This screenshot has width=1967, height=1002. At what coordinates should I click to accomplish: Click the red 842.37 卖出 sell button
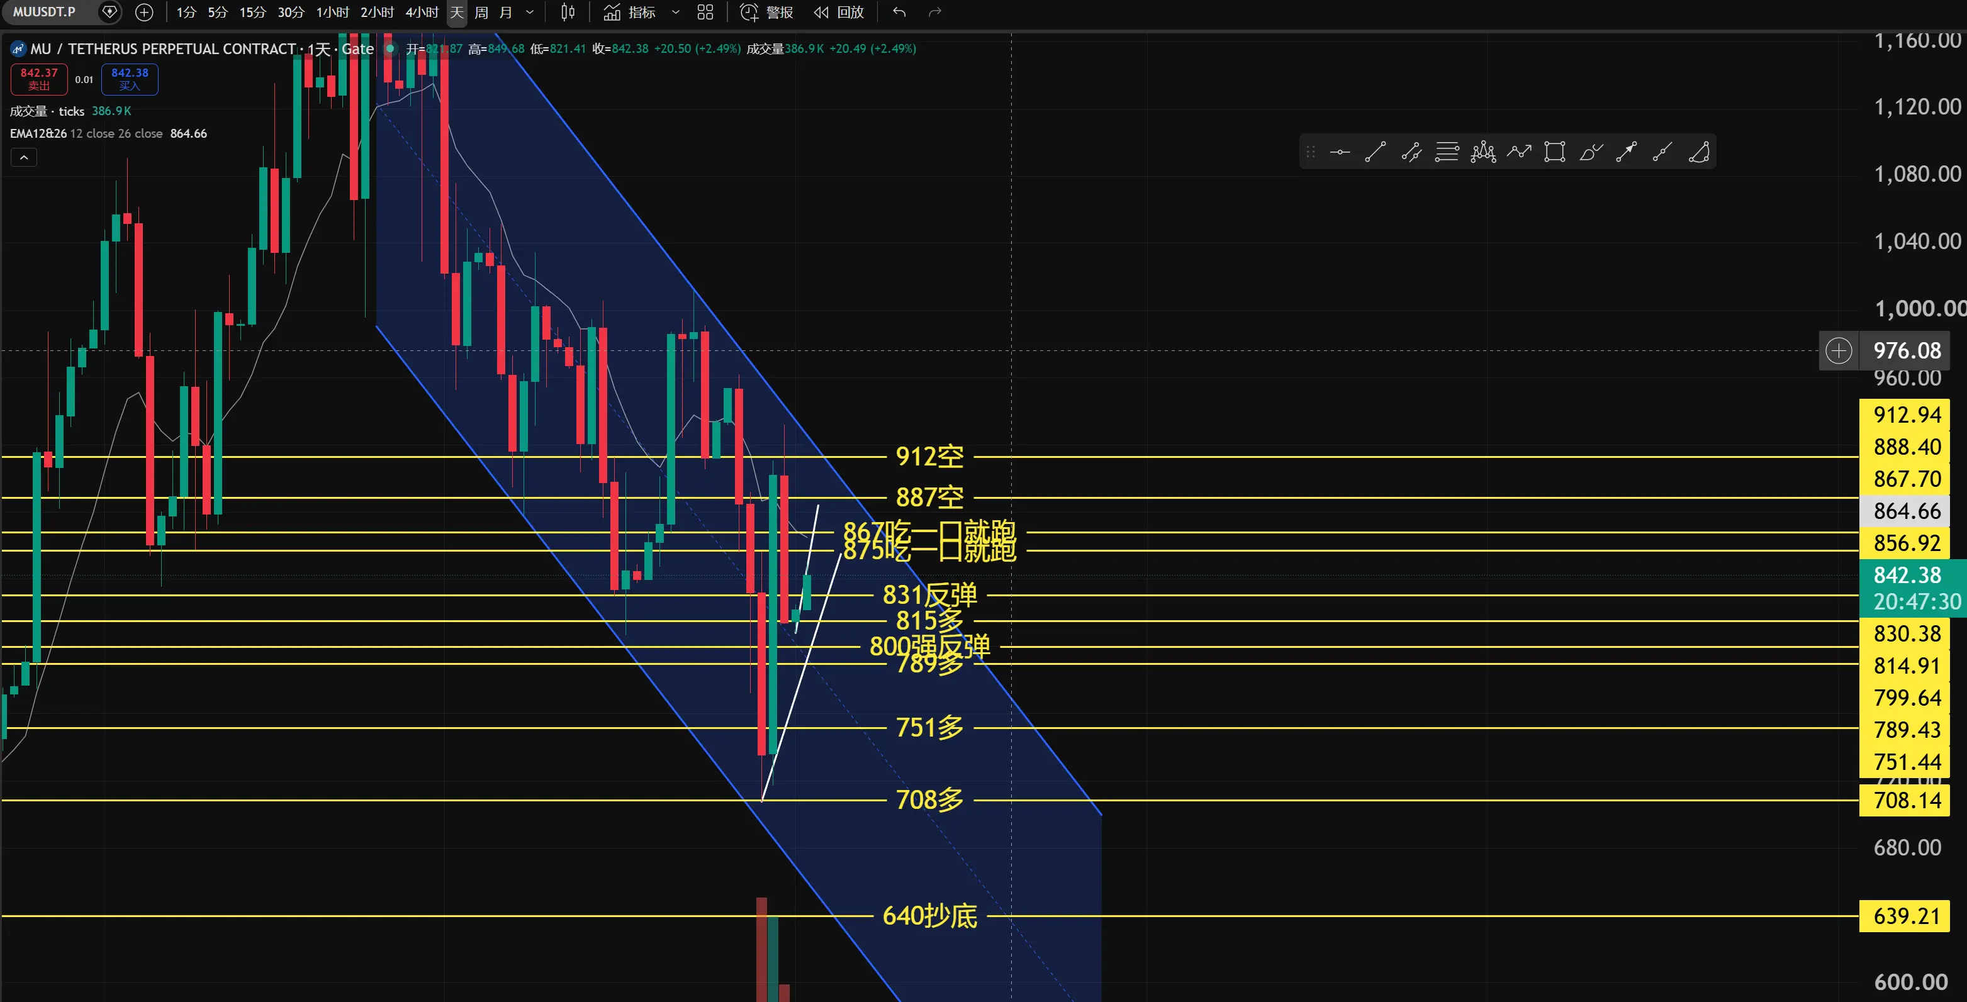tap(39, 79)
